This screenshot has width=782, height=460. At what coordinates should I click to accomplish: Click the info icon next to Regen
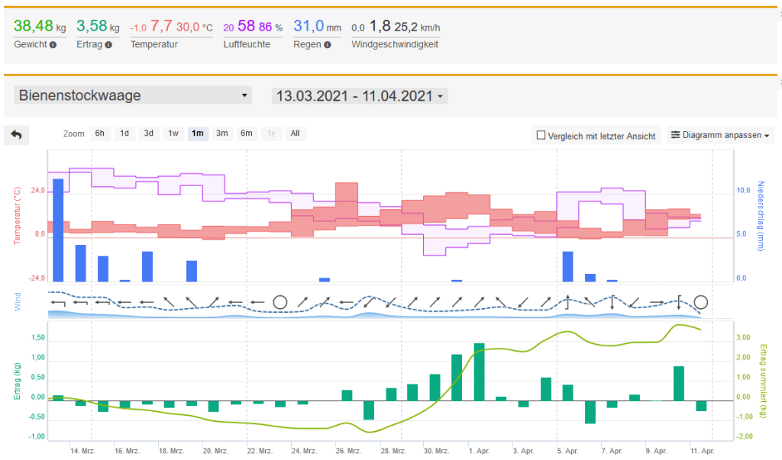coord(327,45)
